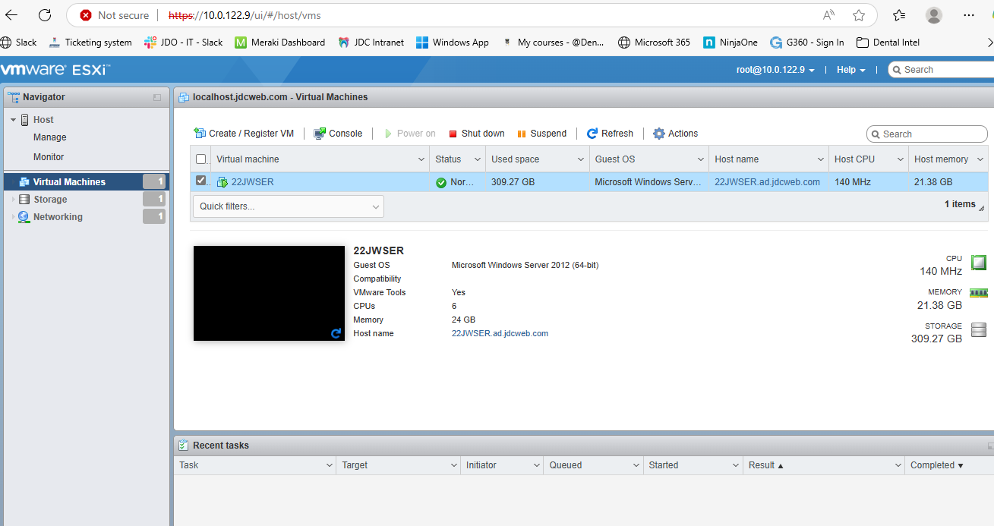Open the Windows App bookmark
This screenshot has width=994, height=526.
point(453,43)
